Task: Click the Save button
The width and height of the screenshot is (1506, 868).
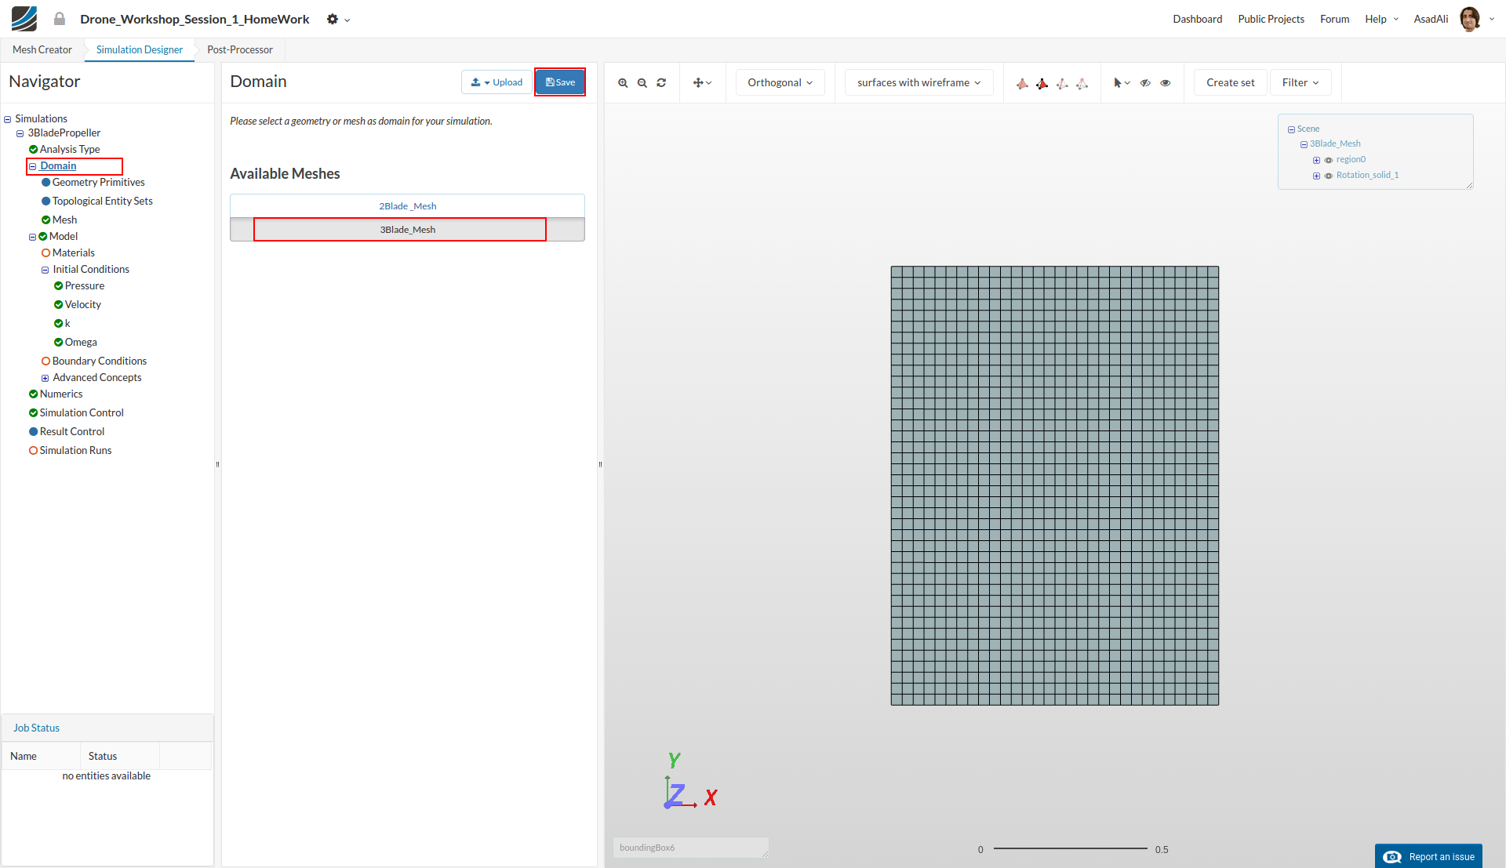Action: click(x=560, y=82)
